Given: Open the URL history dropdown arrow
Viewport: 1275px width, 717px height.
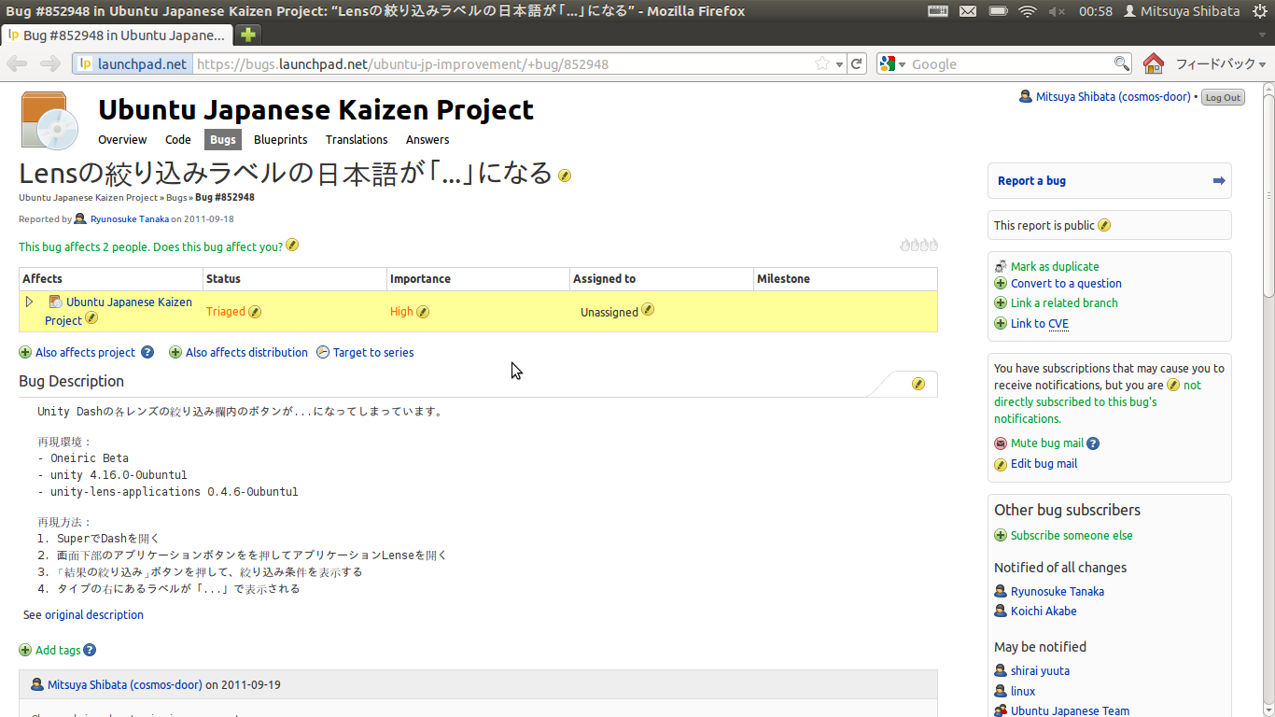Looking at the screenshot, I should click(x=839, y=64).
